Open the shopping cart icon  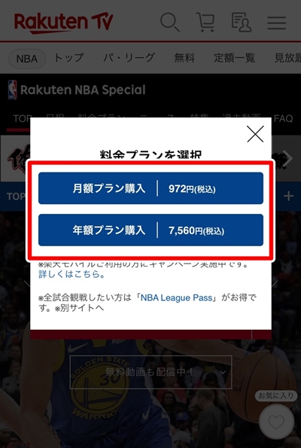coord(205,22)
